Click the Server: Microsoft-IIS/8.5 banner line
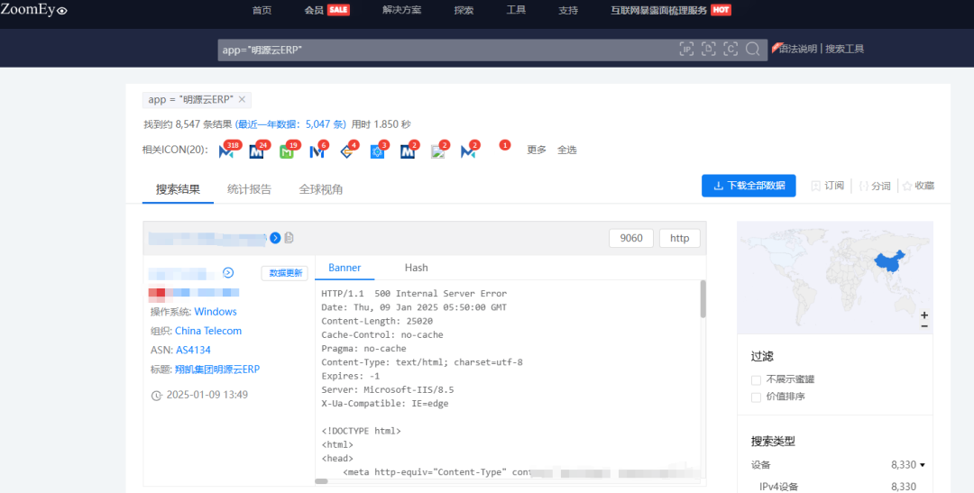This screenshot has width=974, height=493. [388, 390]
